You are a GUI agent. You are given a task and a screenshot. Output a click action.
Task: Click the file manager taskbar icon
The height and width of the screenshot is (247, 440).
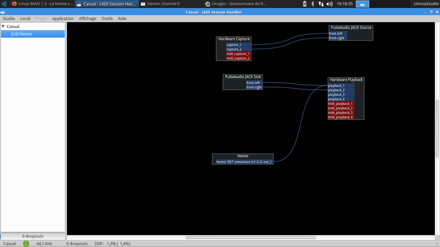pos(208,4)
